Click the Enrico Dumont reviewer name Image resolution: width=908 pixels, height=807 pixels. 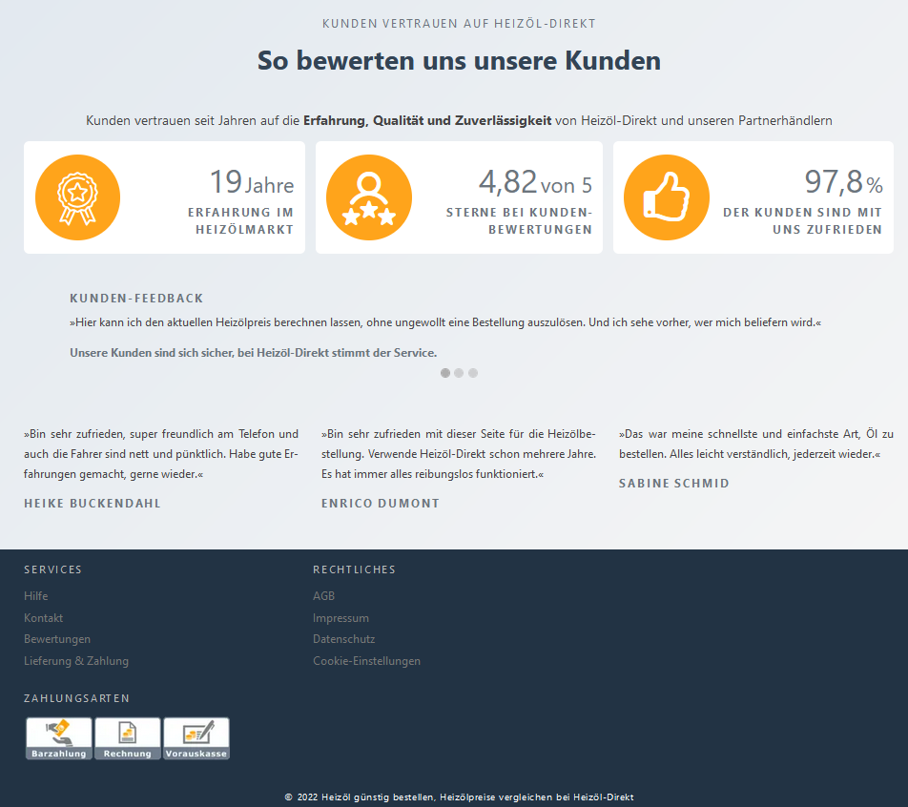[381, 504]
